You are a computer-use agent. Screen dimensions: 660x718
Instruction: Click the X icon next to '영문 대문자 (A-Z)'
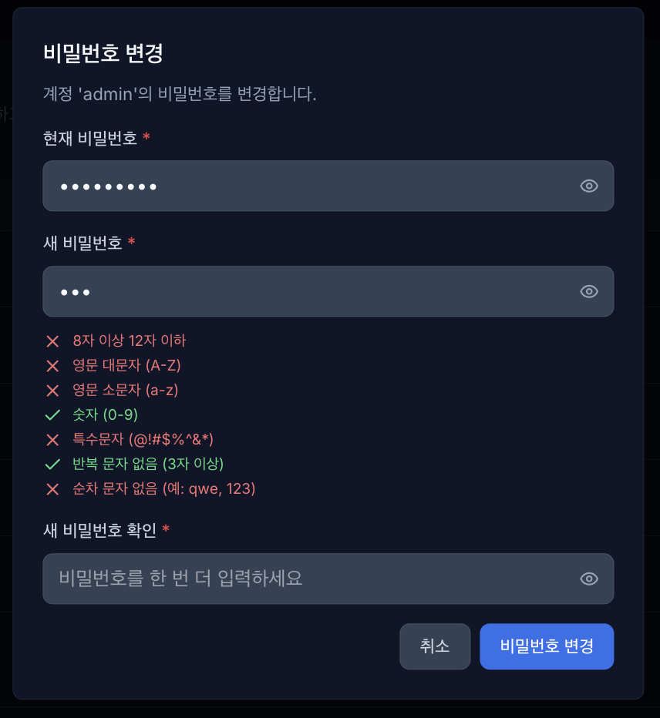(x=52, y=366)
